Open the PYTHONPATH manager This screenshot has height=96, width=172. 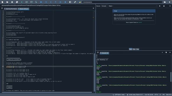tap(80, 2)
